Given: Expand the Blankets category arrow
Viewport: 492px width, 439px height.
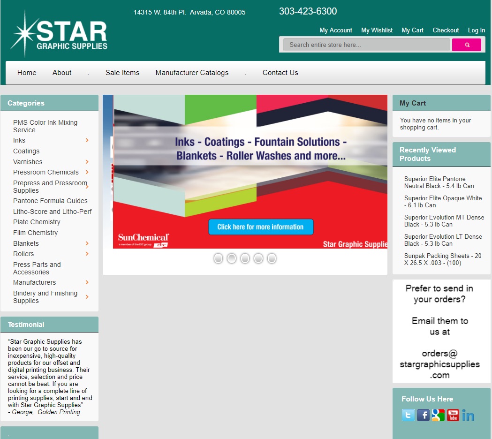Looking at the screenshot, I should click(87, 243).
